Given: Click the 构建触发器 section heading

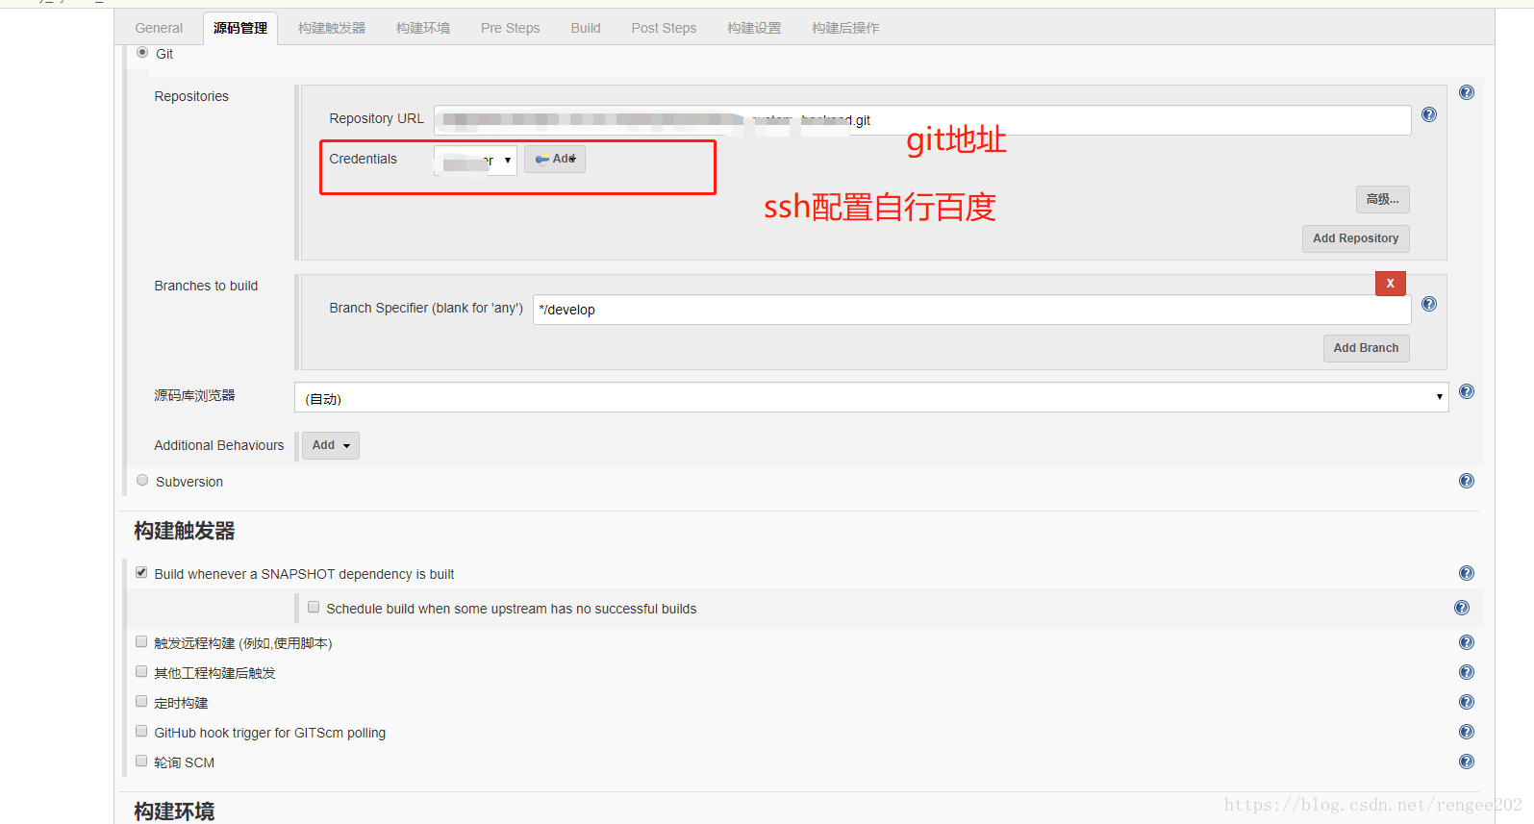Looking at the screenshot, I should click(x=185, y=531).
